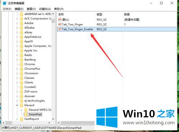Expand the DSP-worx key
Viewport: 179px width, 132px height.
pos(17,91)
